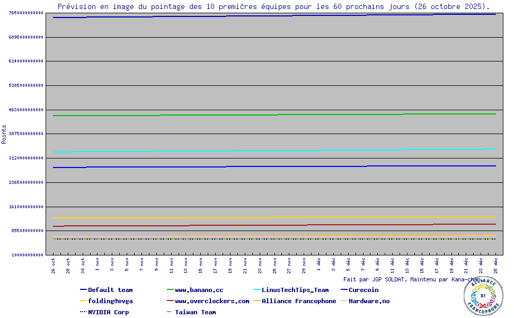Select the Alliance Francophone legend text

coord(299,301)
